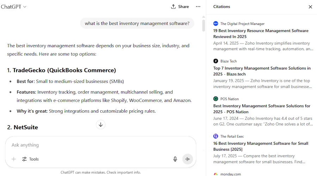Open POS Nation 'Best Inventory Management Software Solutions' citation

click(262, 109)
